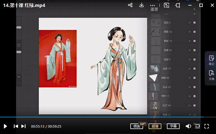The height and width of the screenshot is (134, 216).
Task: Enter fullscreen mode
Action: tap(207, 126)
